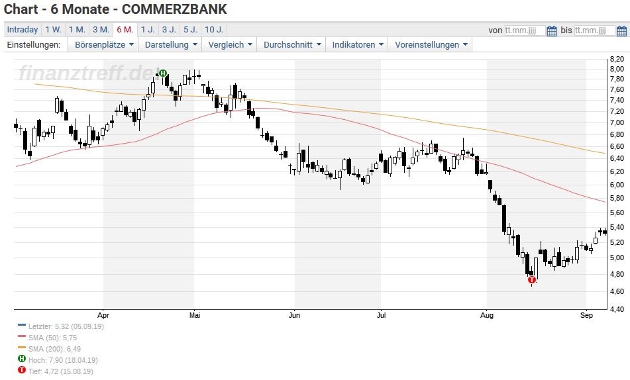Select the 3 M. time range tab
This screenshot has height=380, width=630.
101,30
